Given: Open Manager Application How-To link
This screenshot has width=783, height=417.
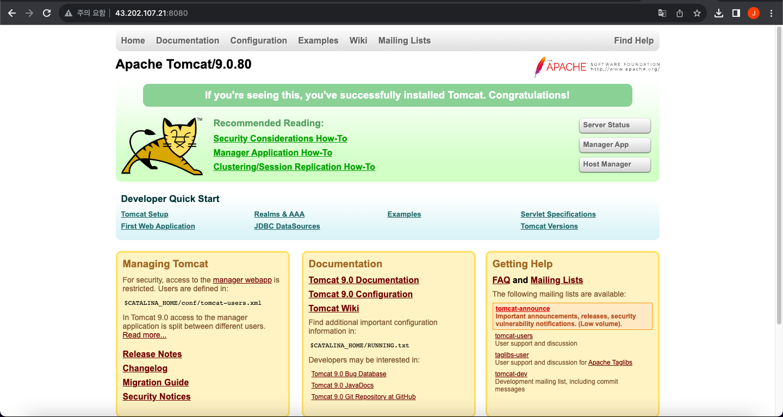Looking at the screenshot, I should [273, 152].
